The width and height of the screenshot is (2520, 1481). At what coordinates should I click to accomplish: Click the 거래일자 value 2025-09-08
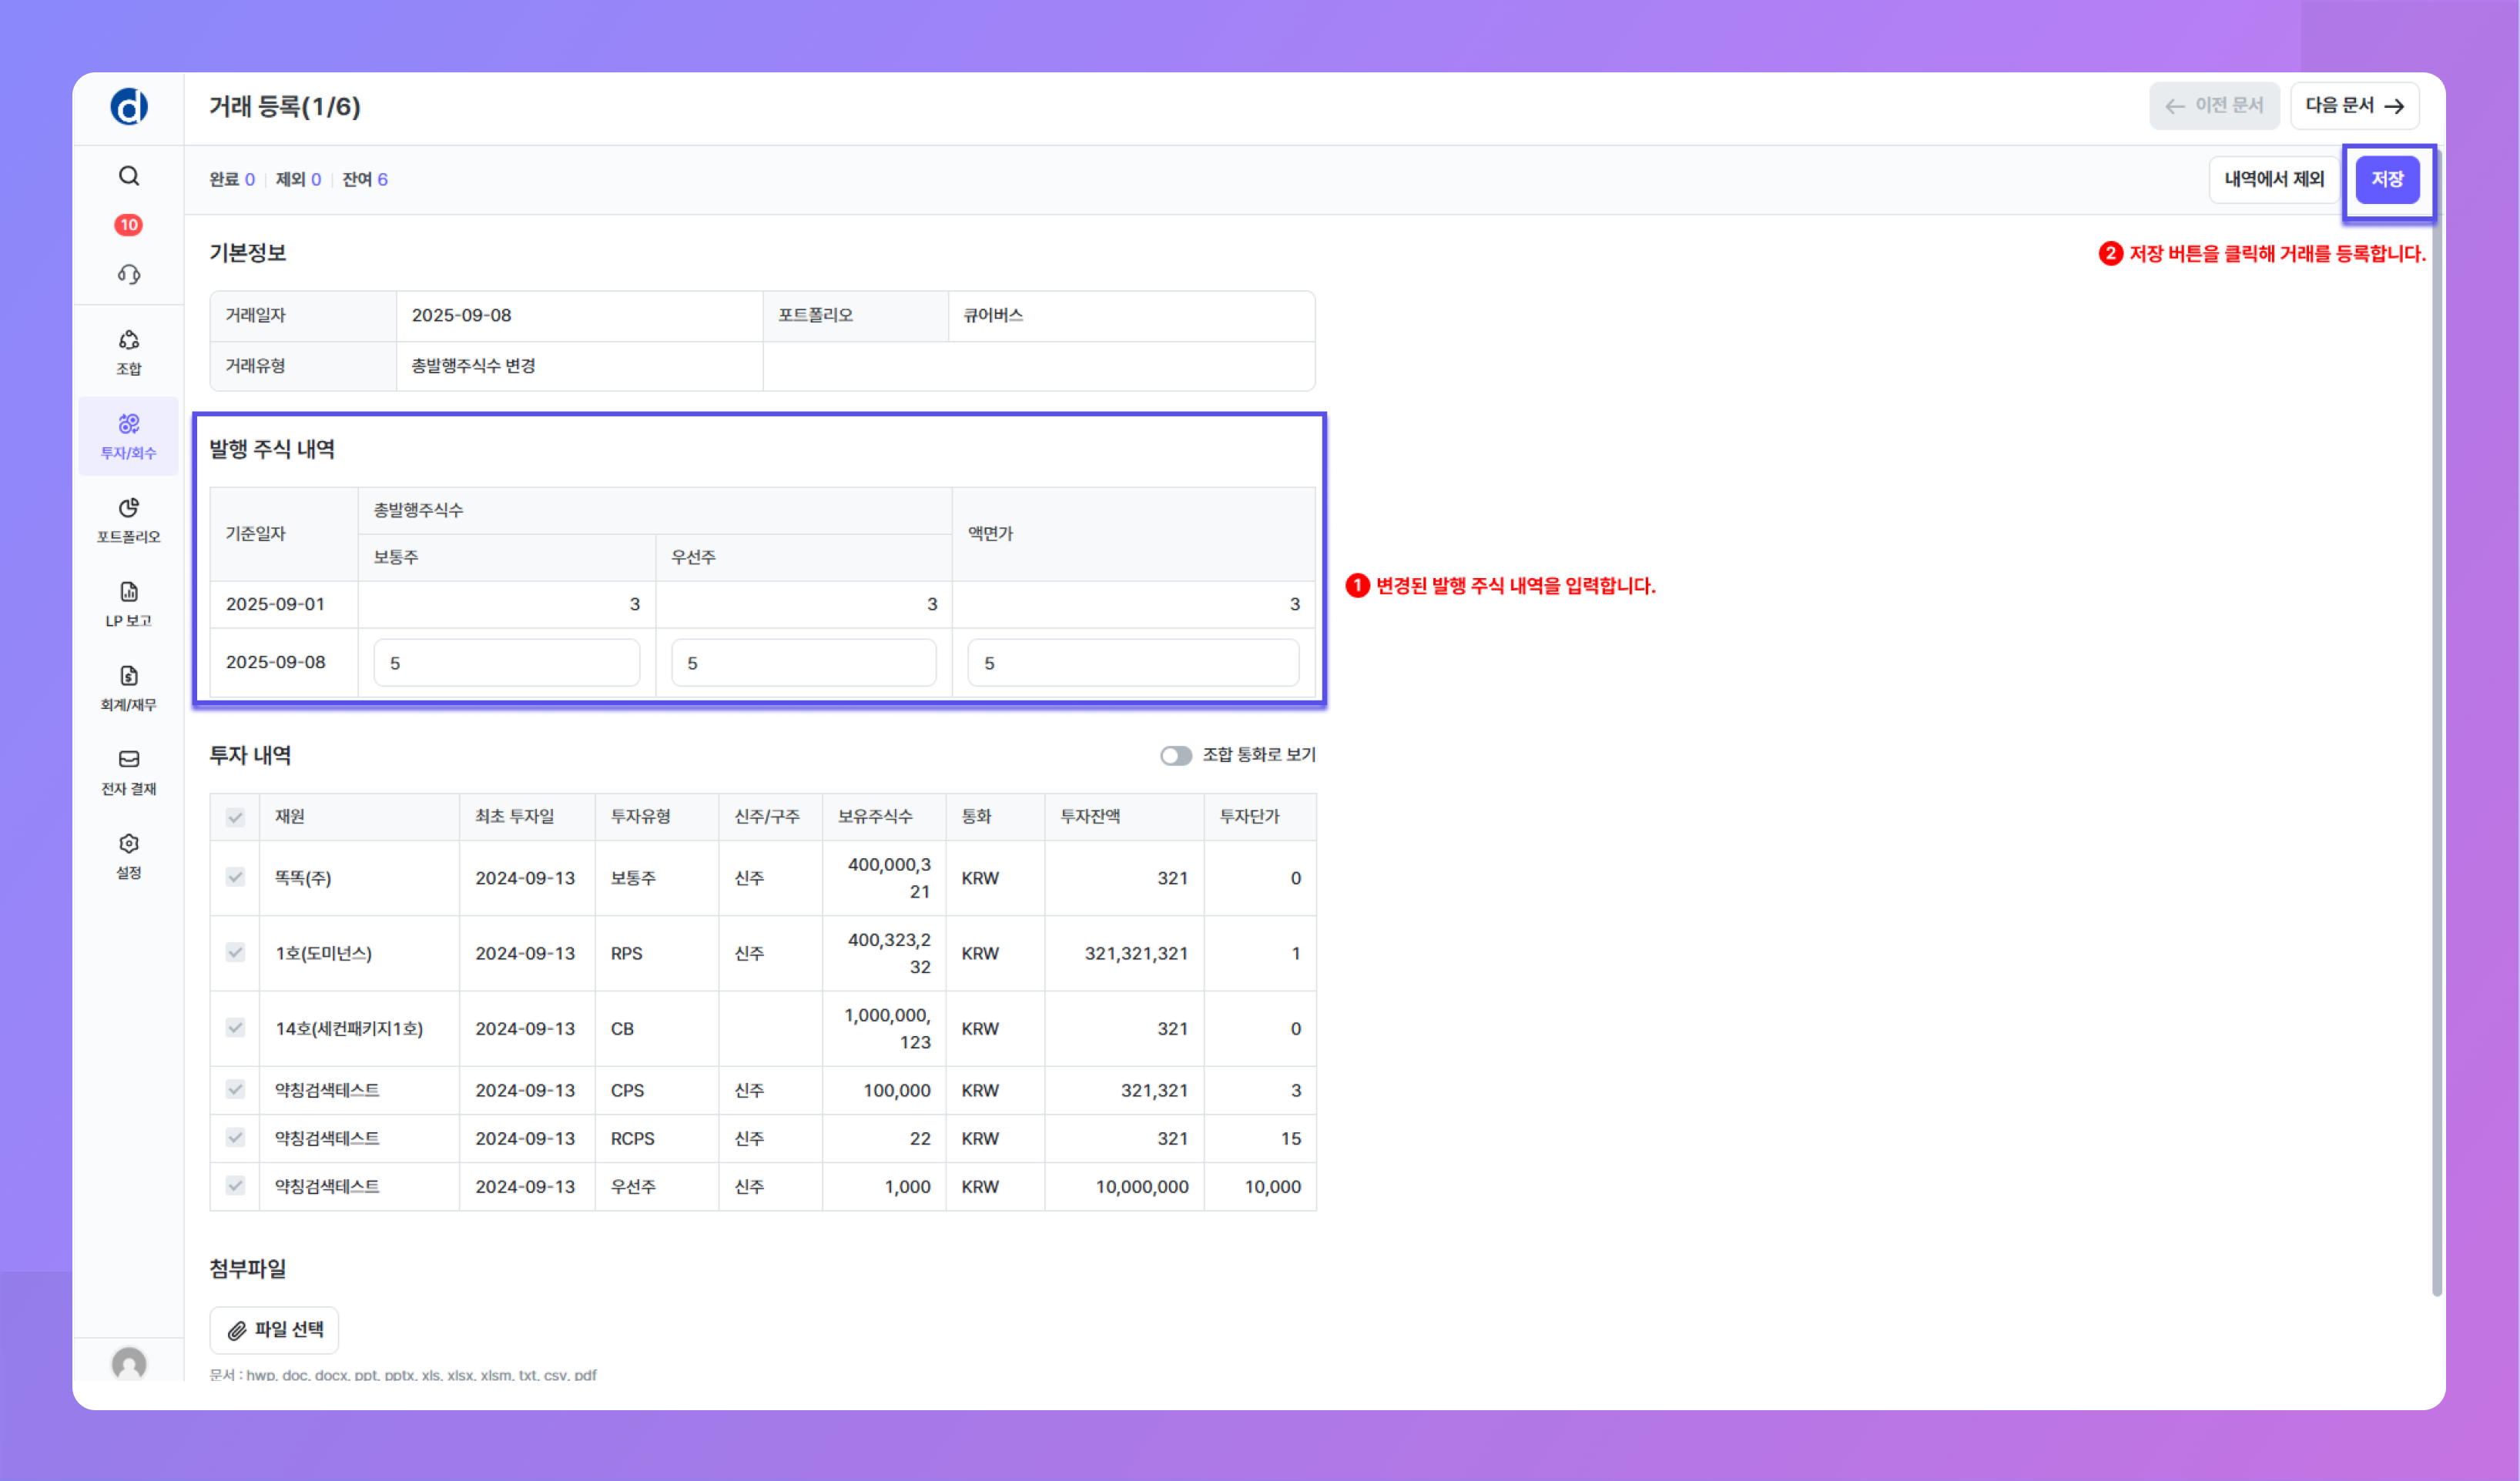click(461, 316)
